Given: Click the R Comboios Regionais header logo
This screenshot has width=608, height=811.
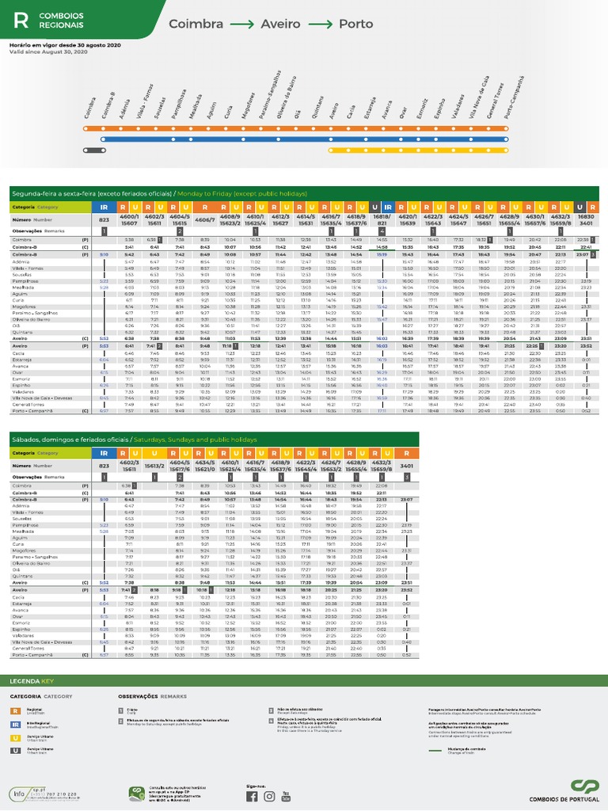Looking at the screenshot, I should point(48,20).
